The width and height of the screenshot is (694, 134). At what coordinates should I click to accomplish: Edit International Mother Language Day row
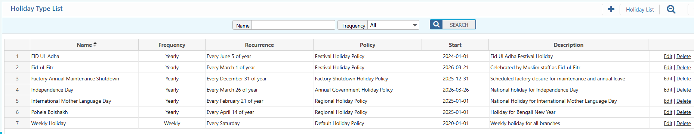(x=668, y=101)
